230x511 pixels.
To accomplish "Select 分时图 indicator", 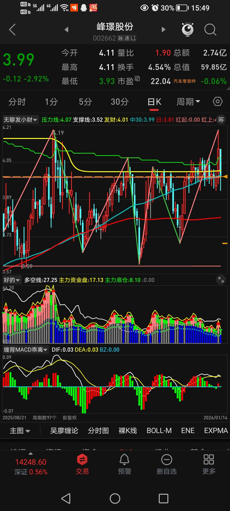I will [x=98, y=431].
